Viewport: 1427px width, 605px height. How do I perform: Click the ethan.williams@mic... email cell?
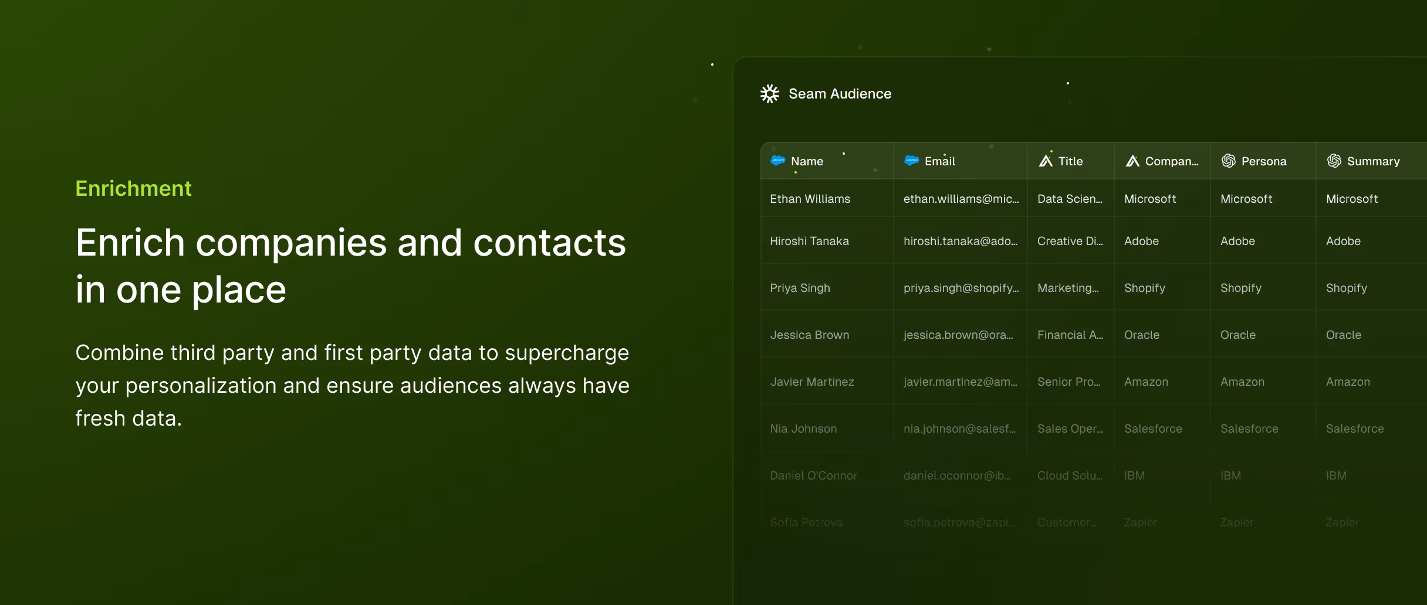coord(961,199)
